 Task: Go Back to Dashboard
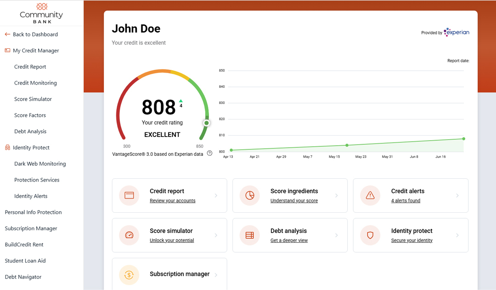click(x=35, y=34)
